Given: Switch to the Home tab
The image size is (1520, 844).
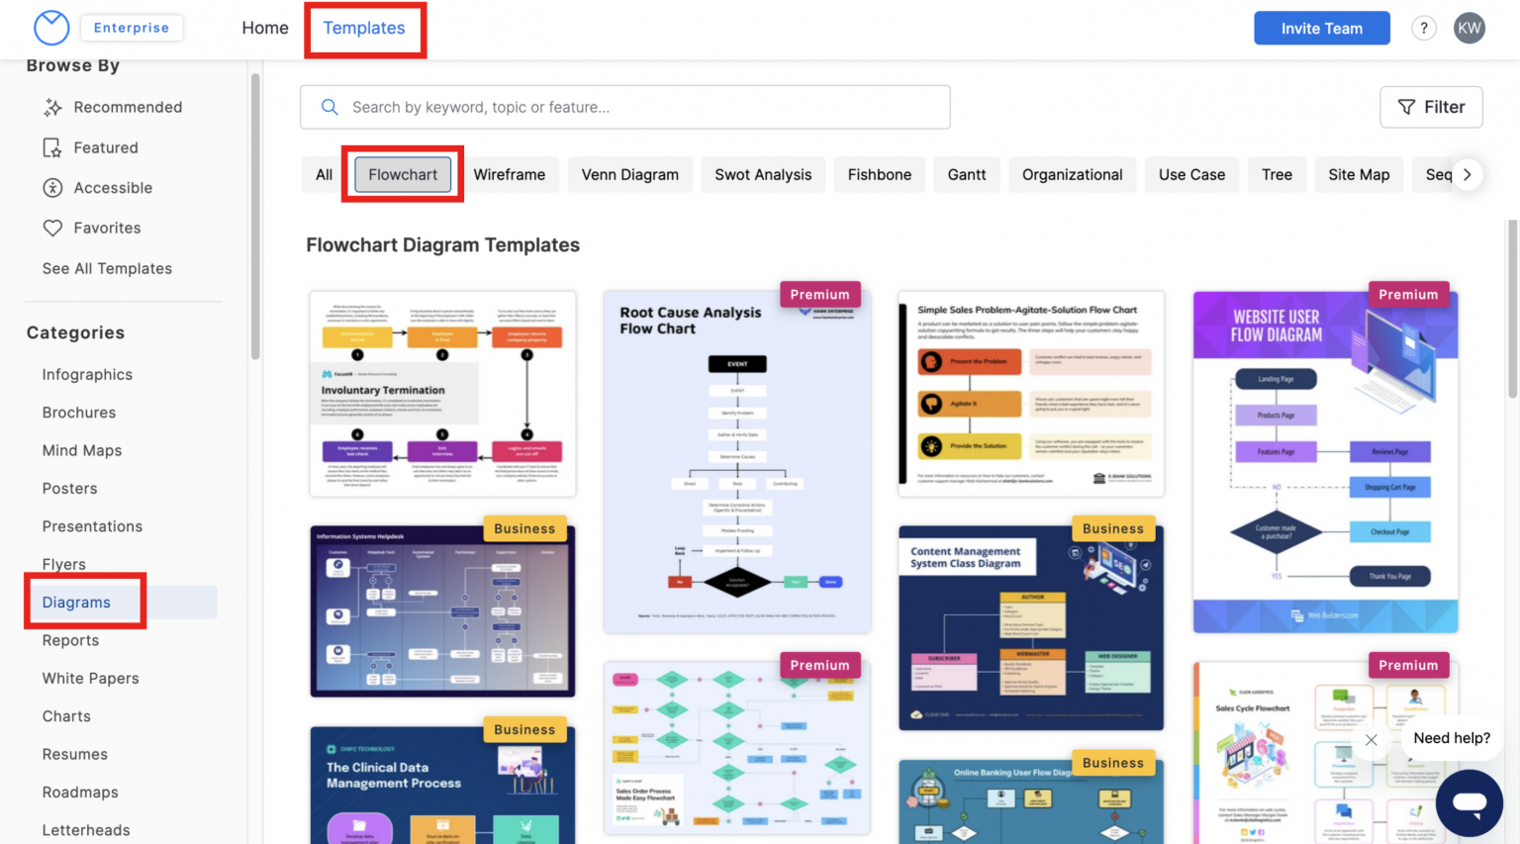Looking at the screenshot, I should click(264, 28).
